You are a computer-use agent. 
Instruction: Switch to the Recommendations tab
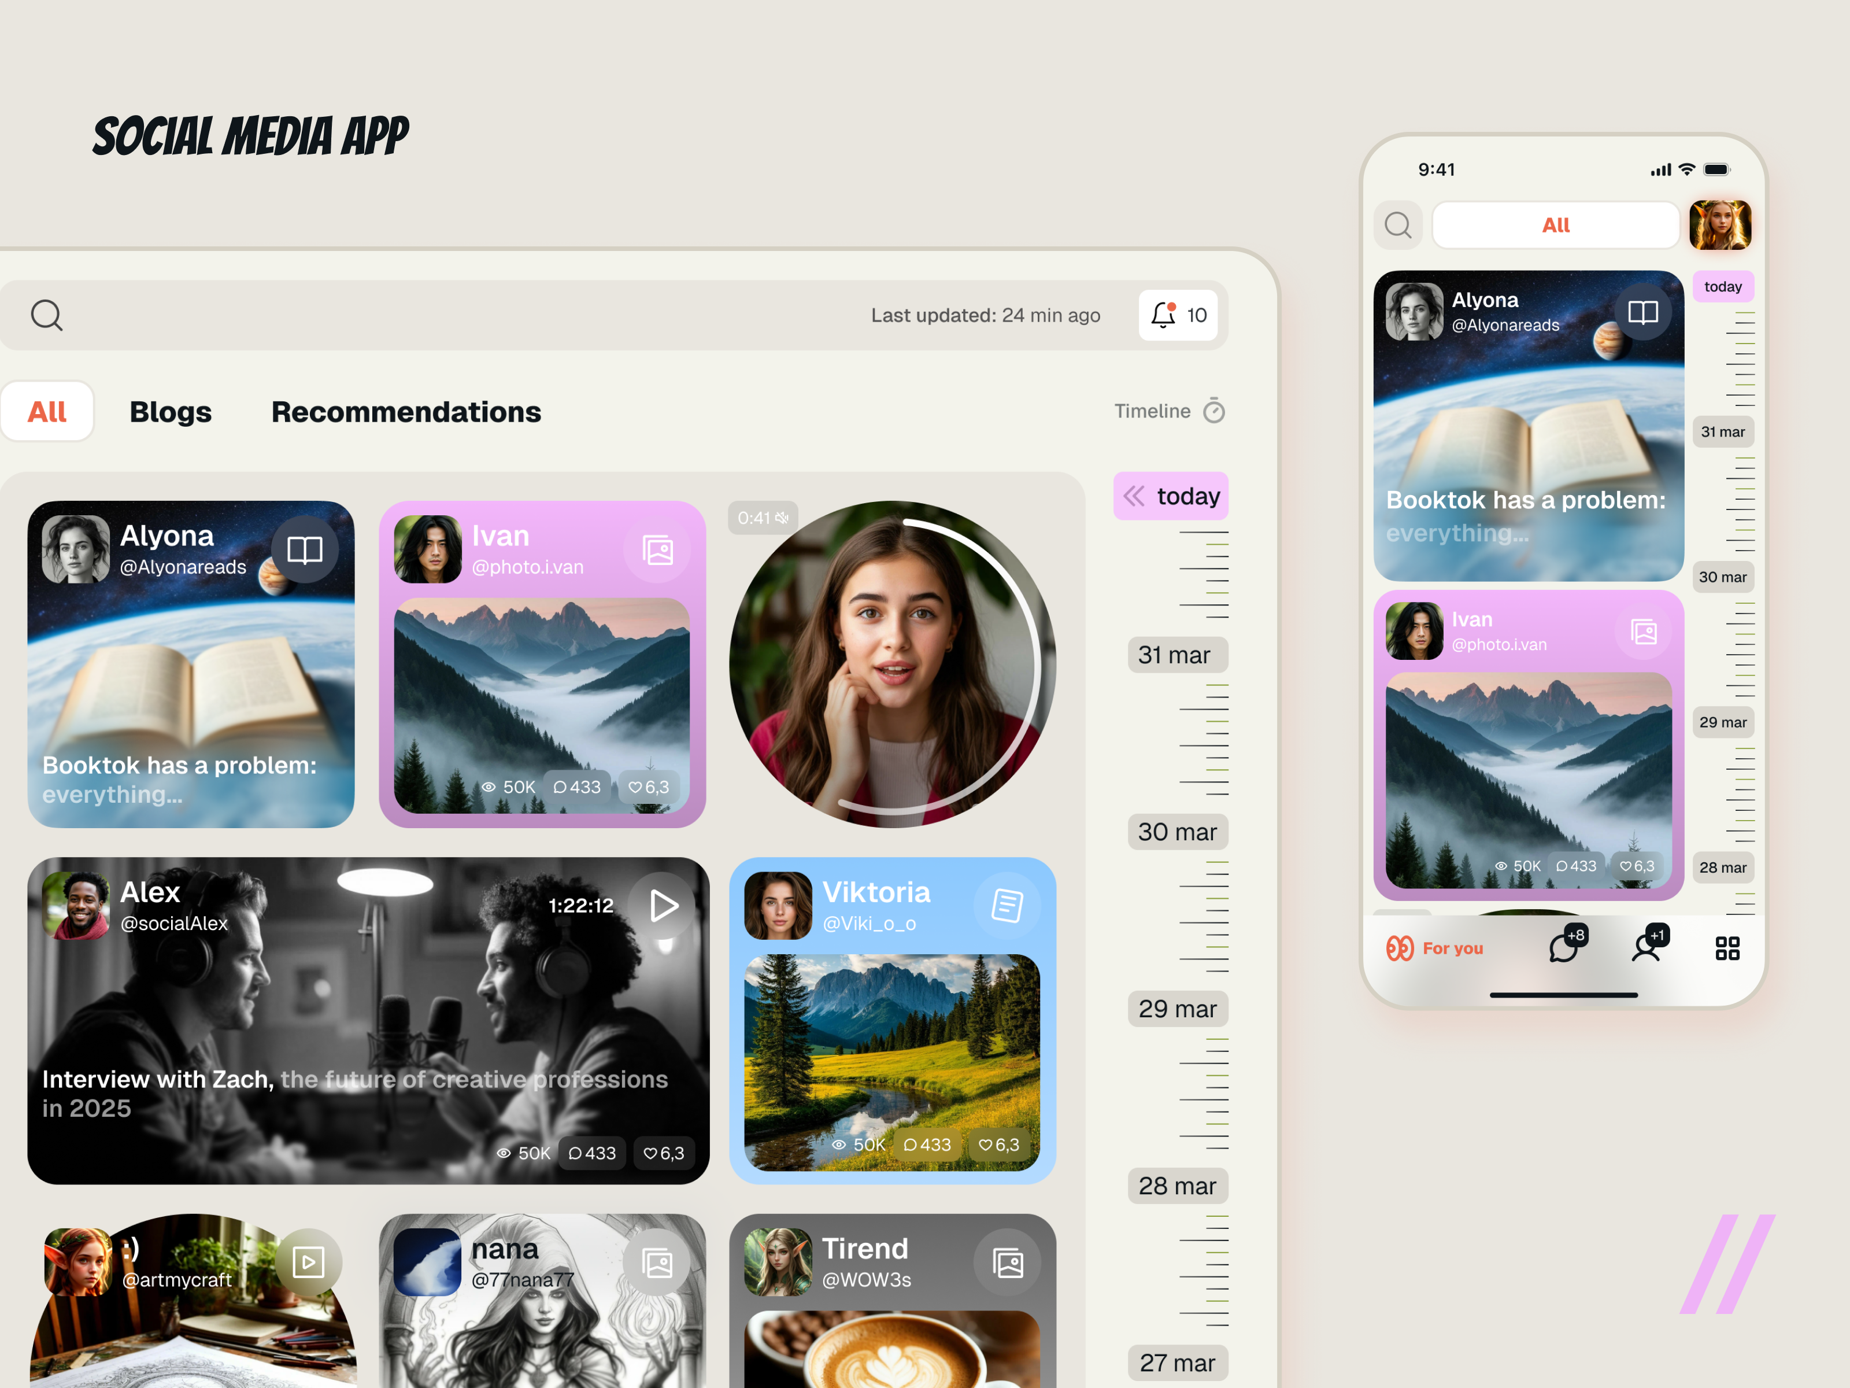406,412
